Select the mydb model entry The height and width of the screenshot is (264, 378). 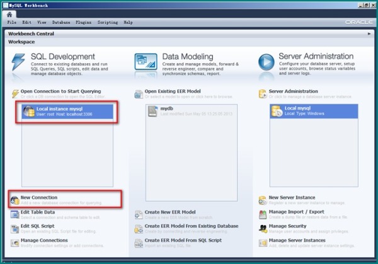click(192, 112)
